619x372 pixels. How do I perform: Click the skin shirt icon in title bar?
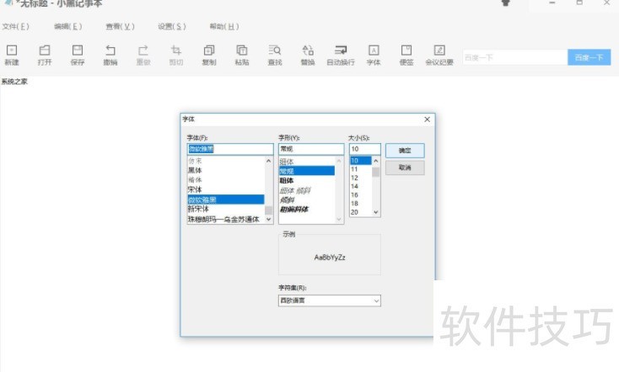505,3
